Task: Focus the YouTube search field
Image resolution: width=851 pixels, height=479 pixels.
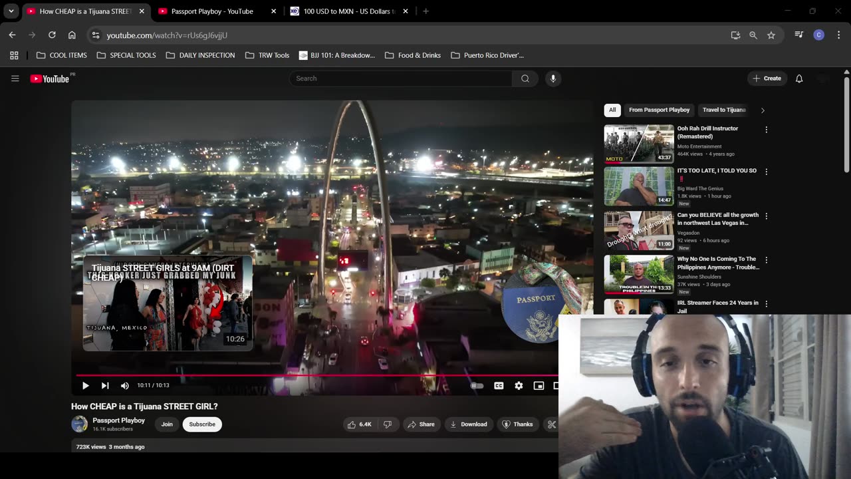Action: point(401,79)
